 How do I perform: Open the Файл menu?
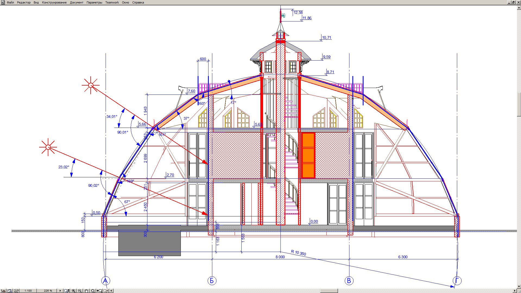point(10,2)
